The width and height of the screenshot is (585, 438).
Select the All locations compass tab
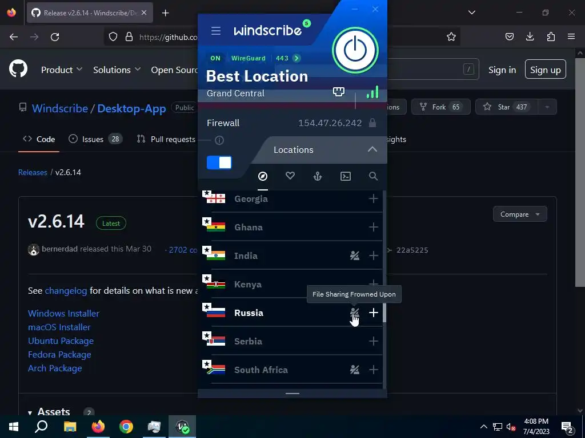click(x=263, y=176)
